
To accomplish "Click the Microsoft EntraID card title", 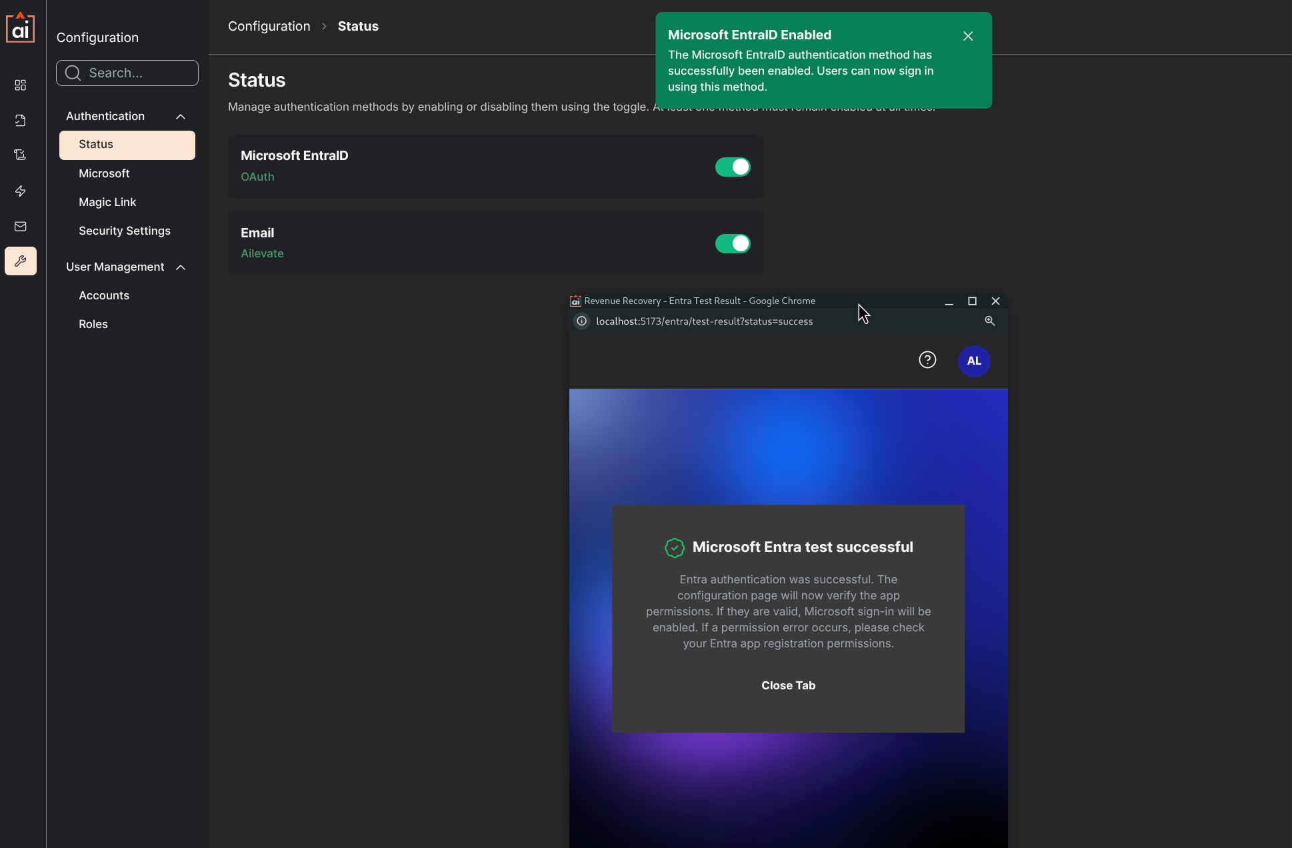I will point(295,155).
